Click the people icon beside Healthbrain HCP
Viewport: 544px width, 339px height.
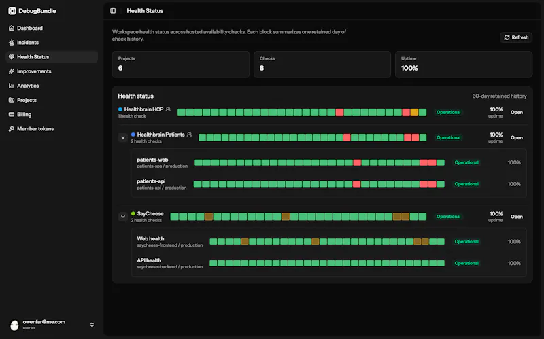168,109
